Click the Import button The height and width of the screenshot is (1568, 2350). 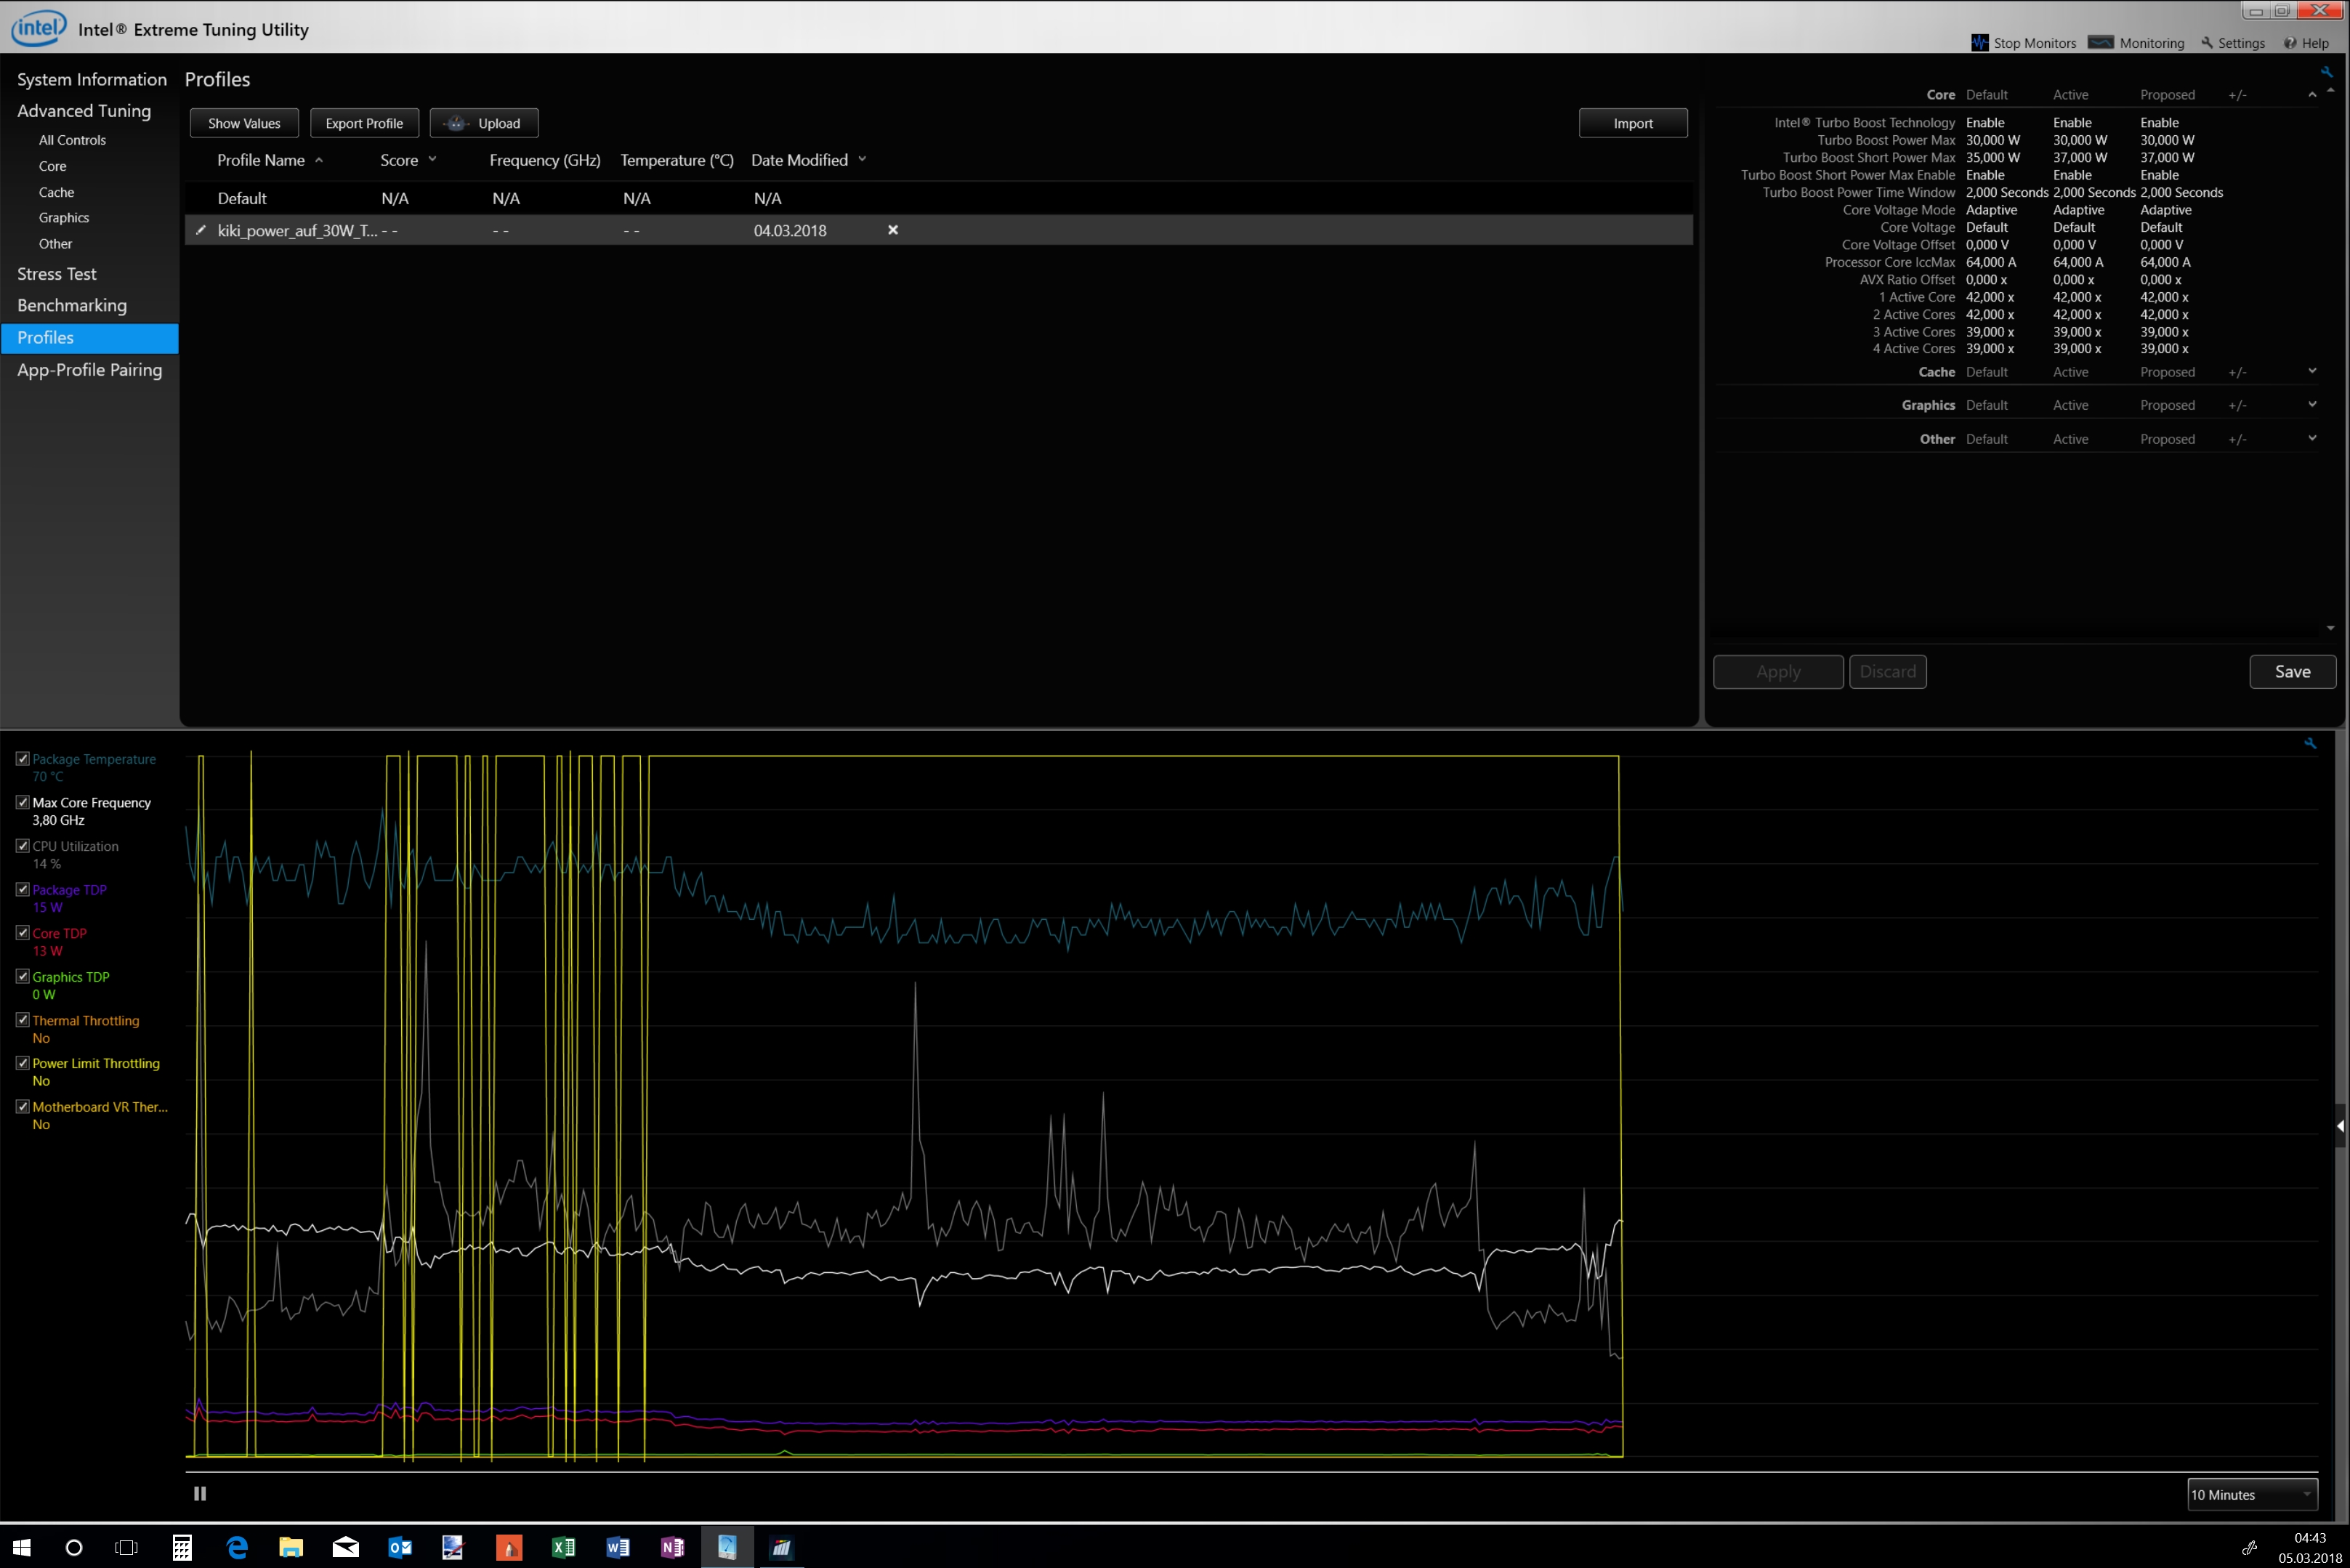1633,123
